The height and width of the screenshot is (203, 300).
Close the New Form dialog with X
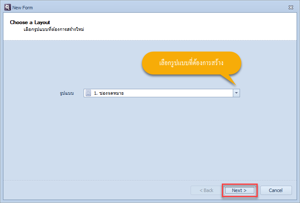click(x=291, y=8)
